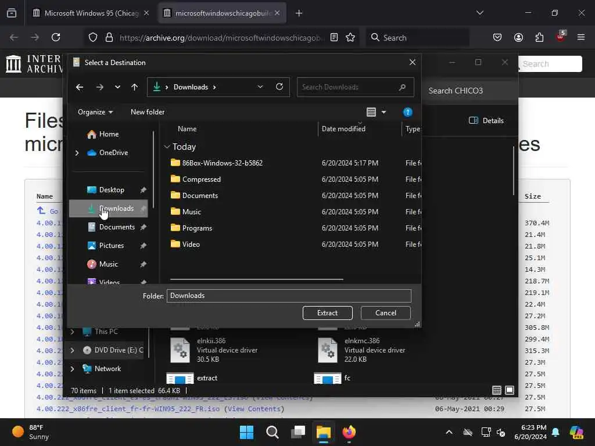Image resolution: width=595 pixels, height=446 pixels.
Task: Open the Firefox extensions puzzle icon
Action: point(539,37)
